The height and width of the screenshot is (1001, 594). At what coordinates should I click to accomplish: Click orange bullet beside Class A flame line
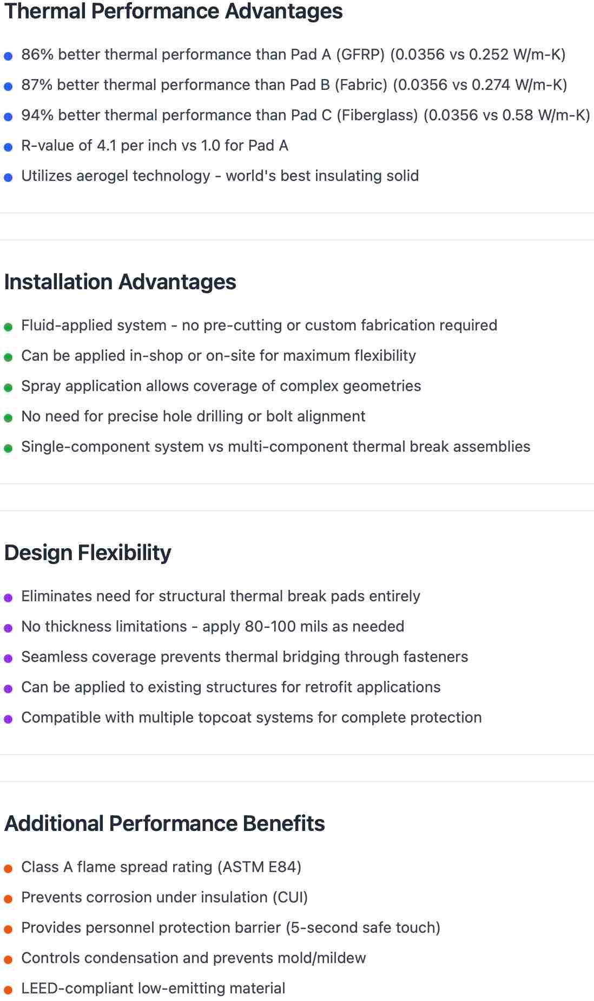[x=8, y=868]
